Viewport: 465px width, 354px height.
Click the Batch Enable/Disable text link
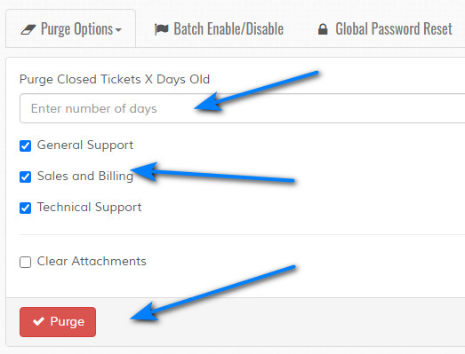[228, 29]
